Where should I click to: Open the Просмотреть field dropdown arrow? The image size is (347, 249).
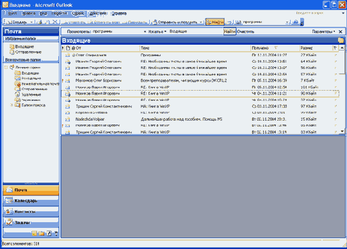[x=145, y=31]
